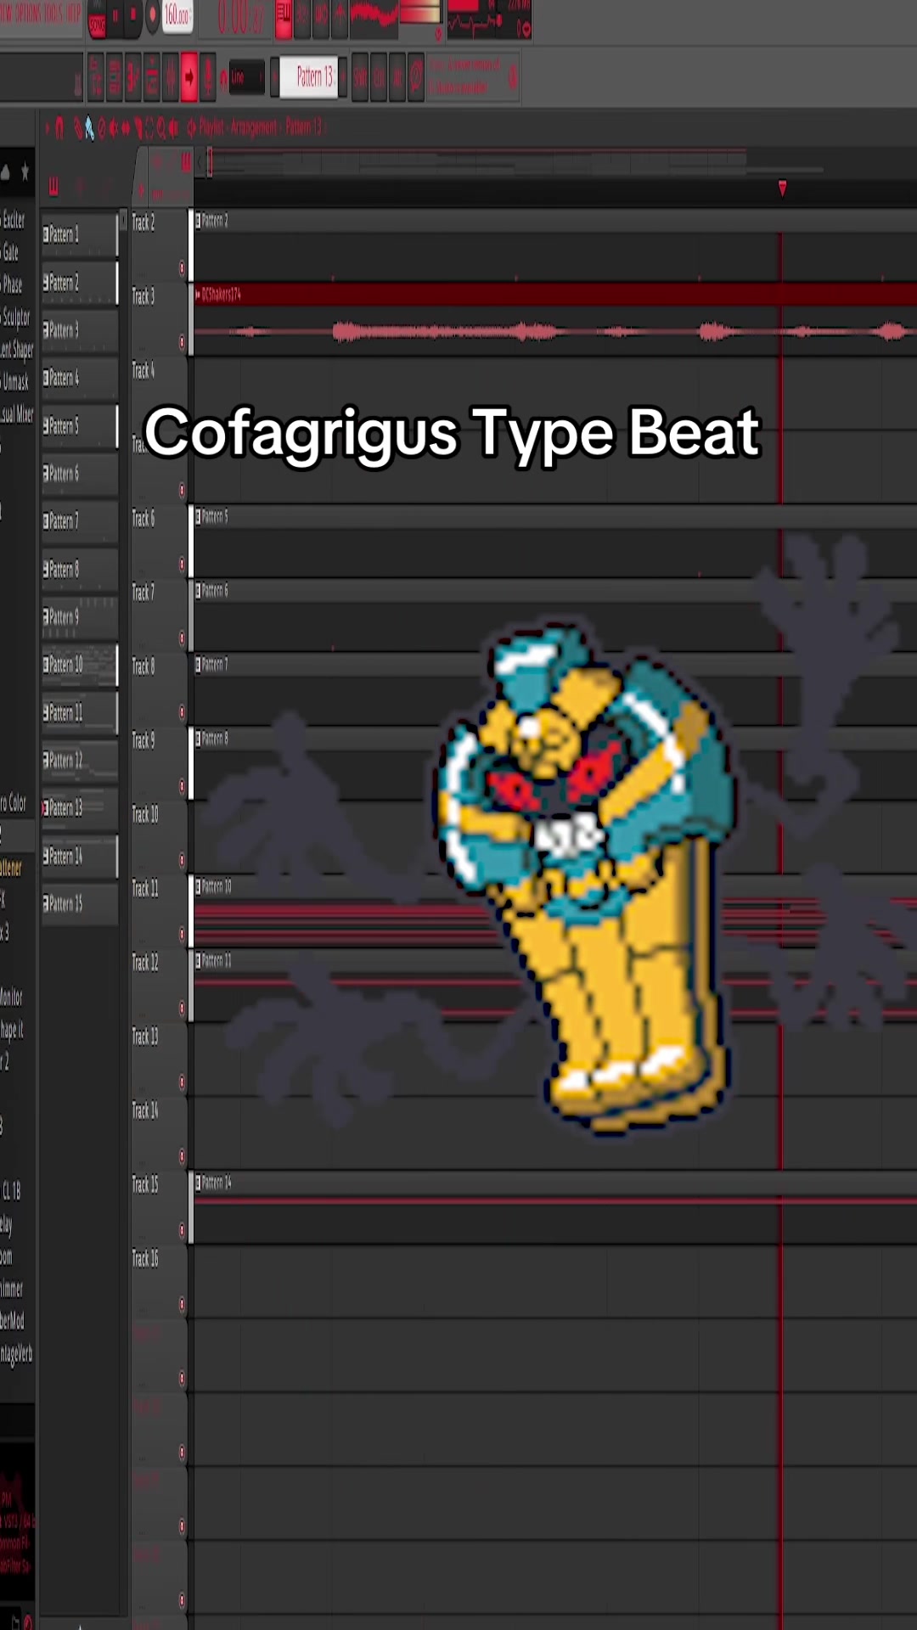Screen dimensions: 917x1630
Task: Click the stop transport button
Action: pos(133,16)
